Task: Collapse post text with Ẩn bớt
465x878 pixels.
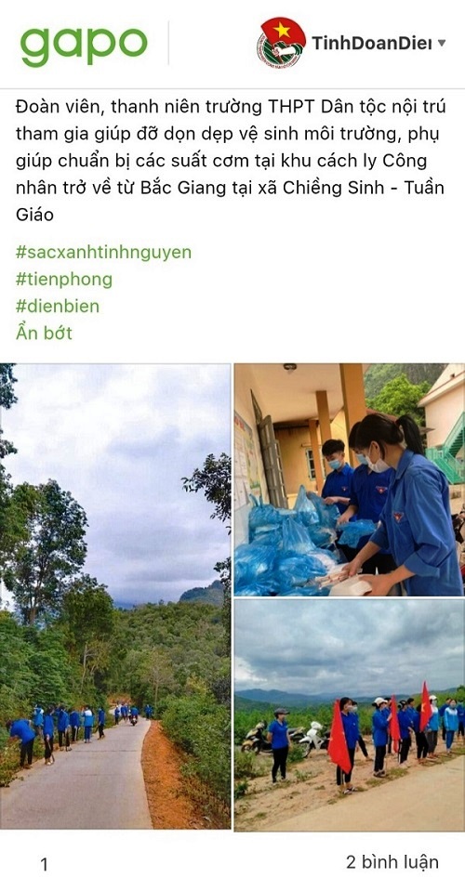Action: pos(44,334)
